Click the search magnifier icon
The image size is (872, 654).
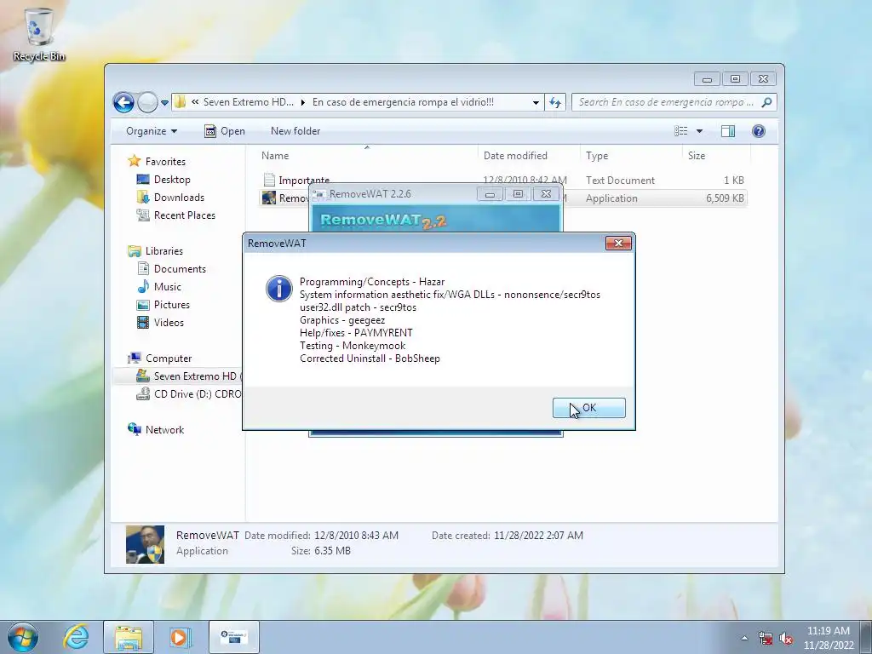point(767,102)
